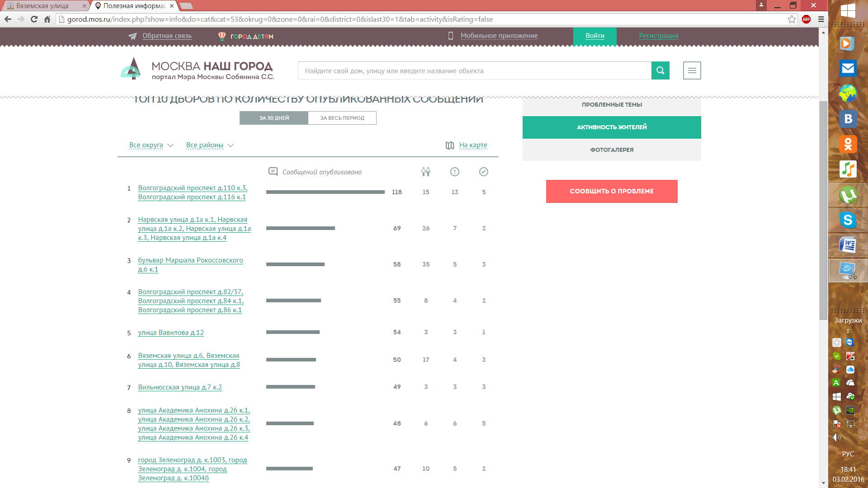The height and width of the screenshot is (488, 868).
Task: Open AdBlock Plus extension icon
Action: tap(806, 19)
